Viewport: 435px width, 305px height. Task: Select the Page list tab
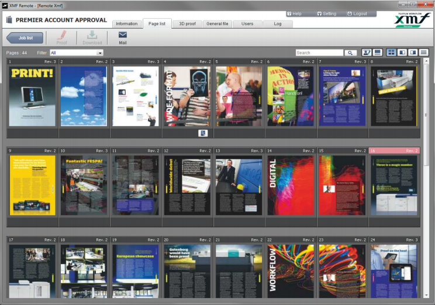click(x=157, y=23)
